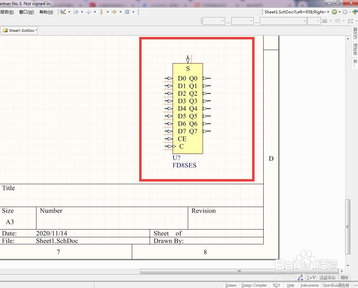Expand the digital devices dropdown arrow
358x288 pixels.
pos(108,12)
